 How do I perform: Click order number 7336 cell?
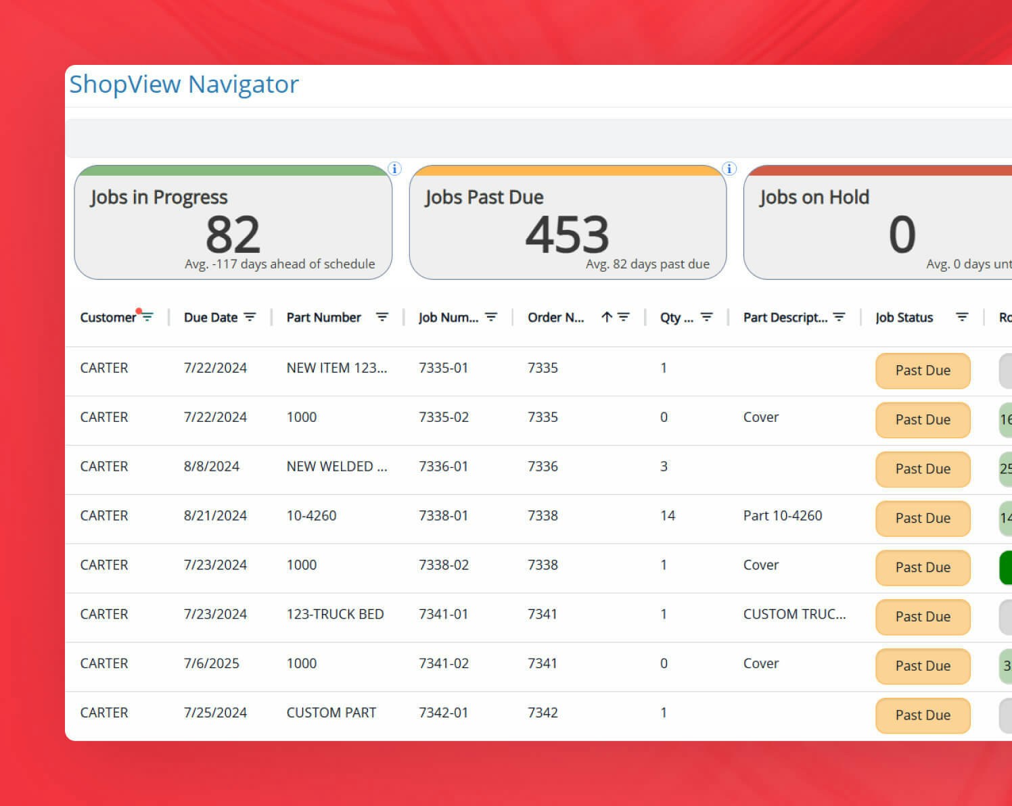(x=543, y=467)
